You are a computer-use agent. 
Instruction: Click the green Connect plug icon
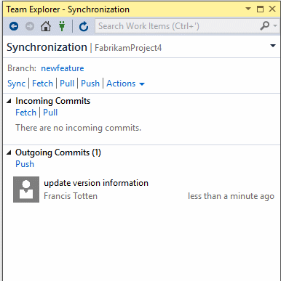click(62, 26)
